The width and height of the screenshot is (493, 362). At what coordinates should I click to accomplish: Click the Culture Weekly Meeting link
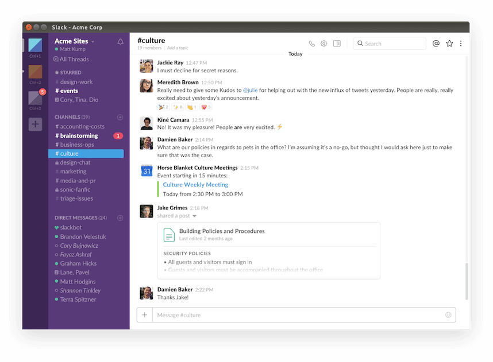point(195,185)
